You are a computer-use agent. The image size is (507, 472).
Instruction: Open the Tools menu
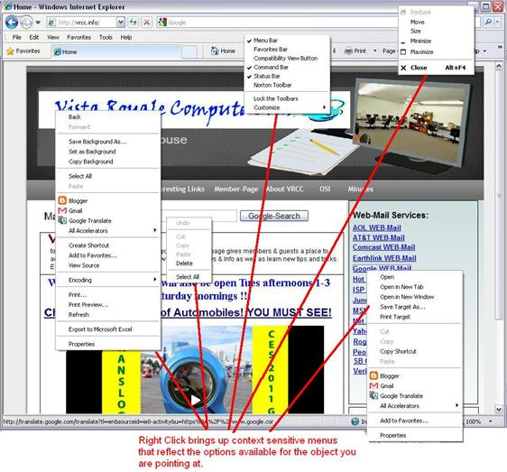click(x=106, y=37)
